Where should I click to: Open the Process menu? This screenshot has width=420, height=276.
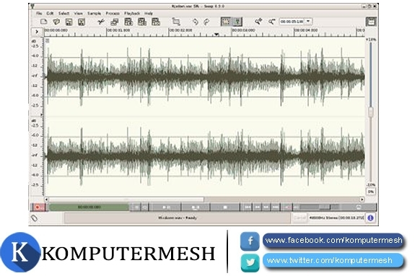pyautogui.click(x=113, y=13)
